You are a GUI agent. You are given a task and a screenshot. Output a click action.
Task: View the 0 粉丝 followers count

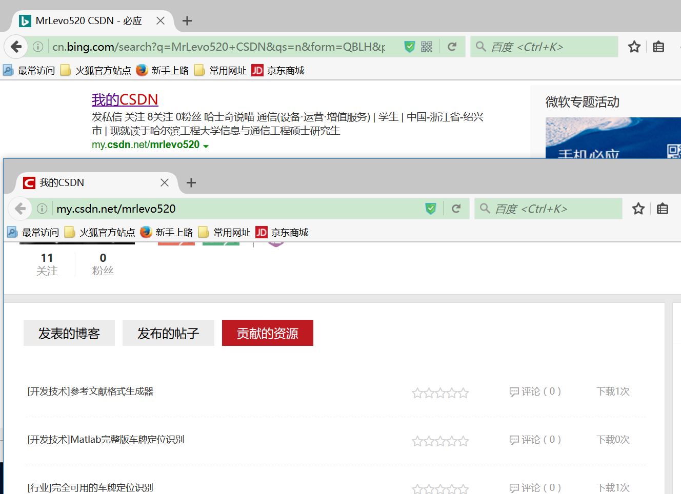click(x=103, y=264)
